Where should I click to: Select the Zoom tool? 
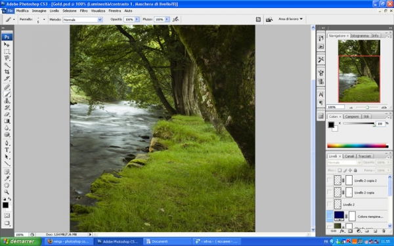(x=7, y=192)
